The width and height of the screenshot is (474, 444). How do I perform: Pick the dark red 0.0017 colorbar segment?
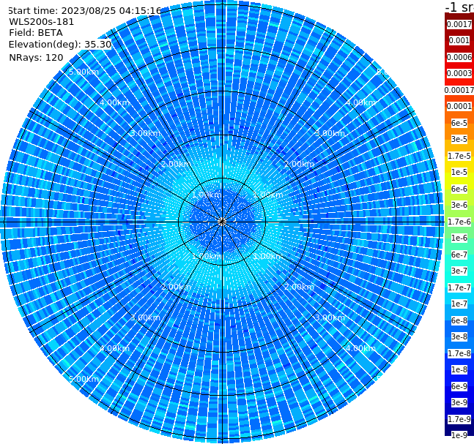(x=459, y=24)
